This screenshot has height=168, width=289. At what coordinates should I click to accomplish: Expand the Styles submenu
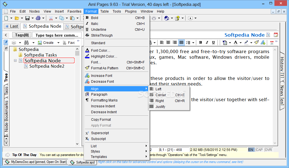[117, 151]
